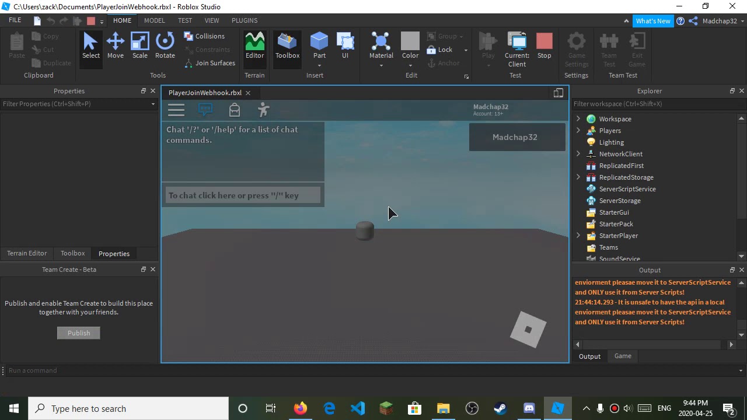Click the Help question mark icon

pyautogui.click(x=680, y=21)
